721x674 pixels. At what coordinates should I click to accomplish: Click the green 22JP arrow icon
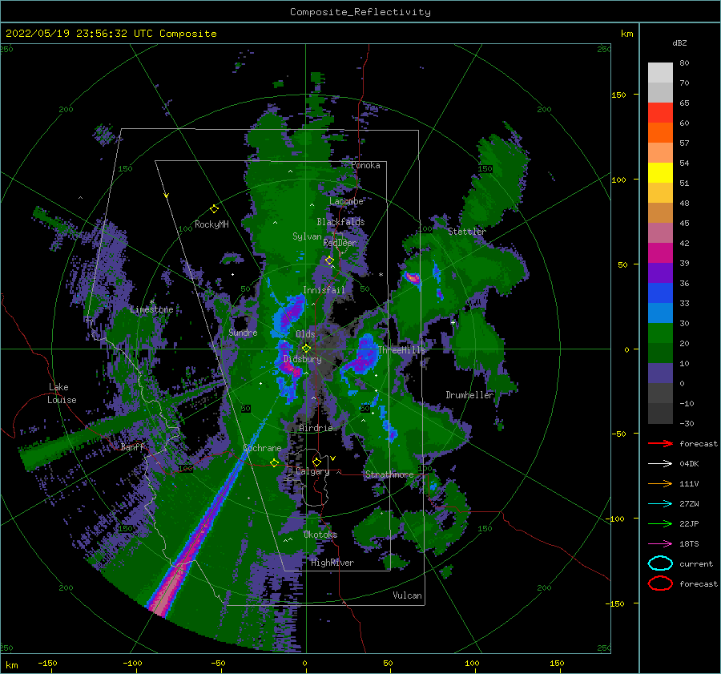660,523
